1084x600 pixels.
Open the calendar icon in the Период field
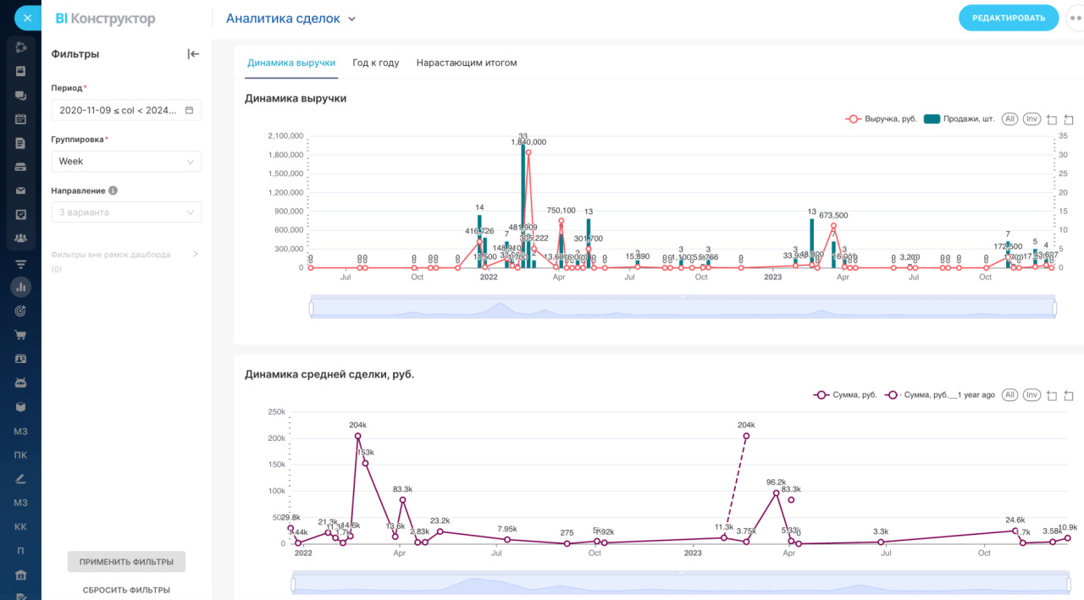point(189,110)
